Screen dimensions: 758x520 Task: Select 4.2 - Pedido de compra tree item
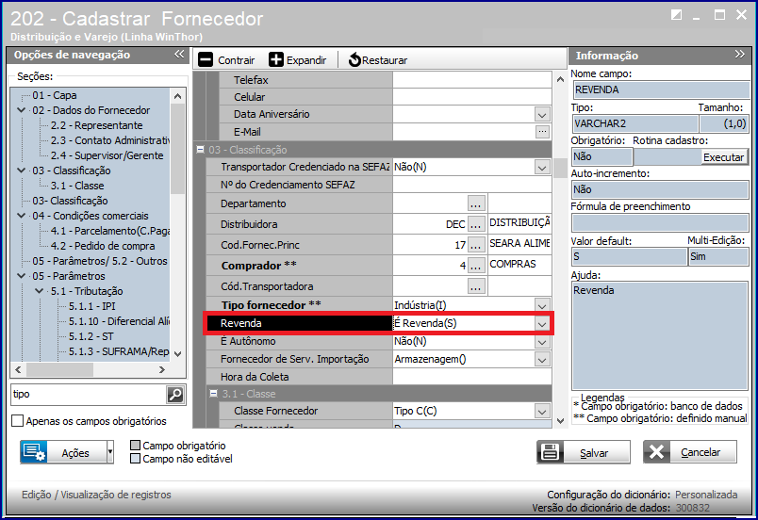103,246
